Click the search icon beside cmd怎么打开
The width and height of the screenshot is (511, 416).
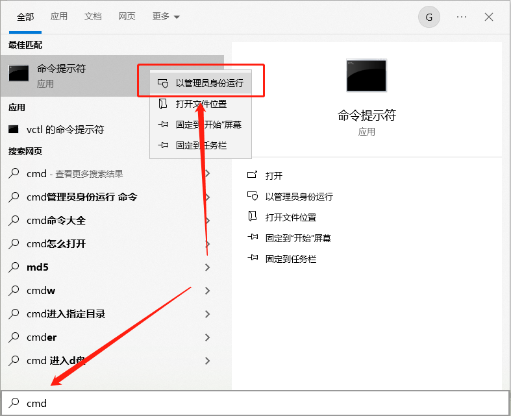click(14, 243)
